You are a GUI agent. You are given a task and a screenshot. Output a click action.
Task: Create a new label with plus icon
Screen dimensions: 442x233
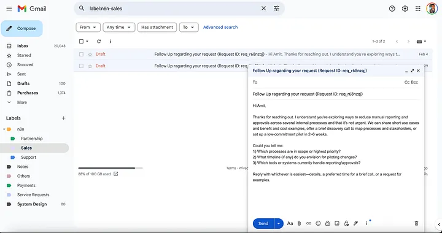point(63,118)
